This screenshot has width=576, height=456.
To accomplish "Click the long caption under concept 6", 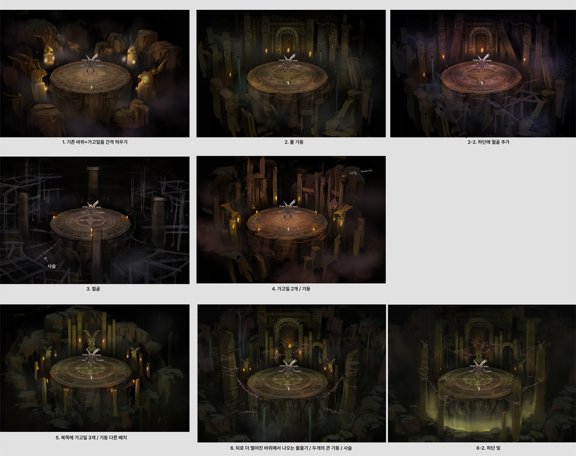I will [x=291, y=448].
